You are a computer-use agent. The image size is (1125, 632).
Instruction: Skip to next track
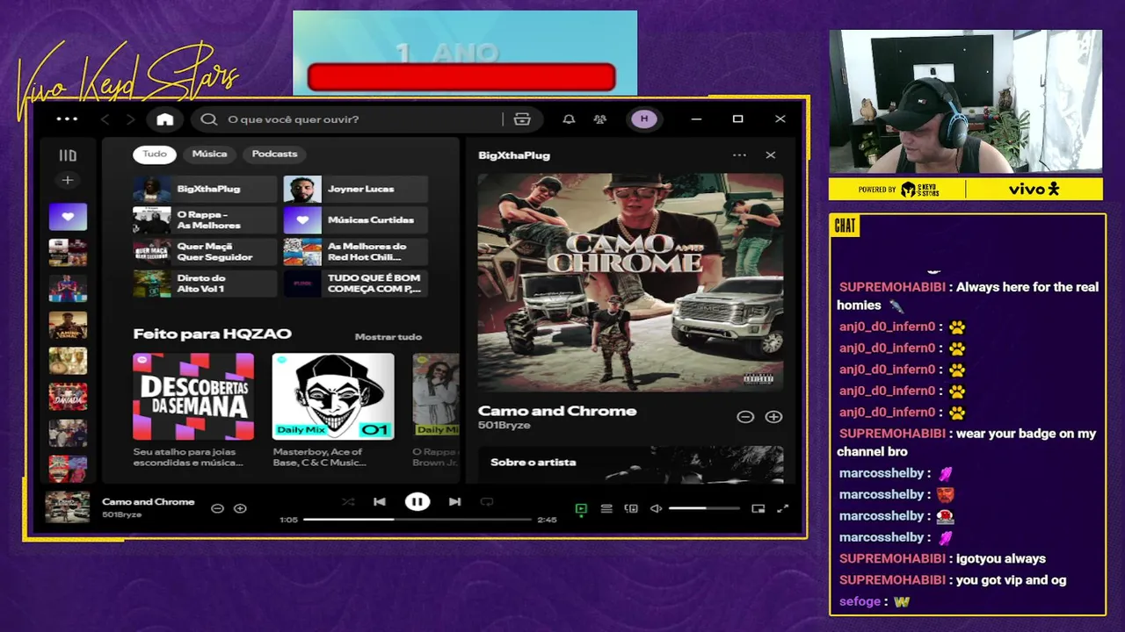[x=454, y=502]
